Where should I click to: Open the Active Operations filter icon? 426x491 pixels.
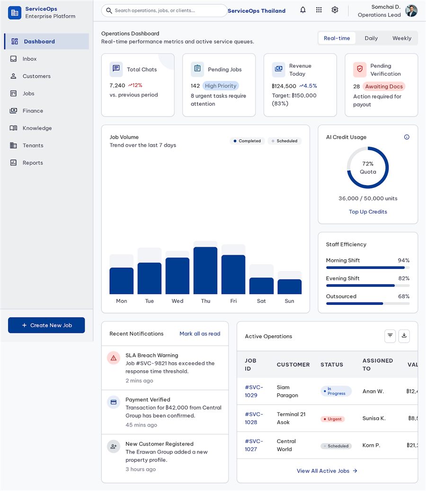[x=390, y=336]
